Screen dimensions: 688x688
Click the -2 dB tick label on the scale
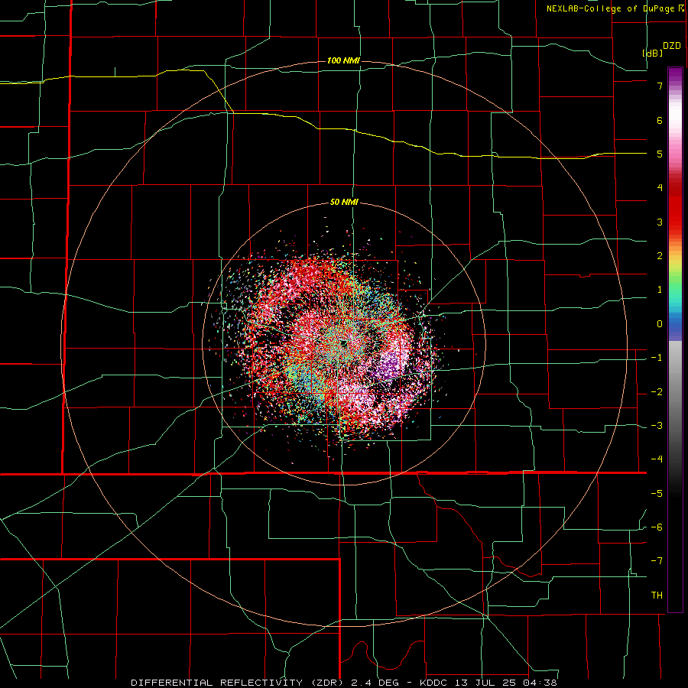pos(657,392)
